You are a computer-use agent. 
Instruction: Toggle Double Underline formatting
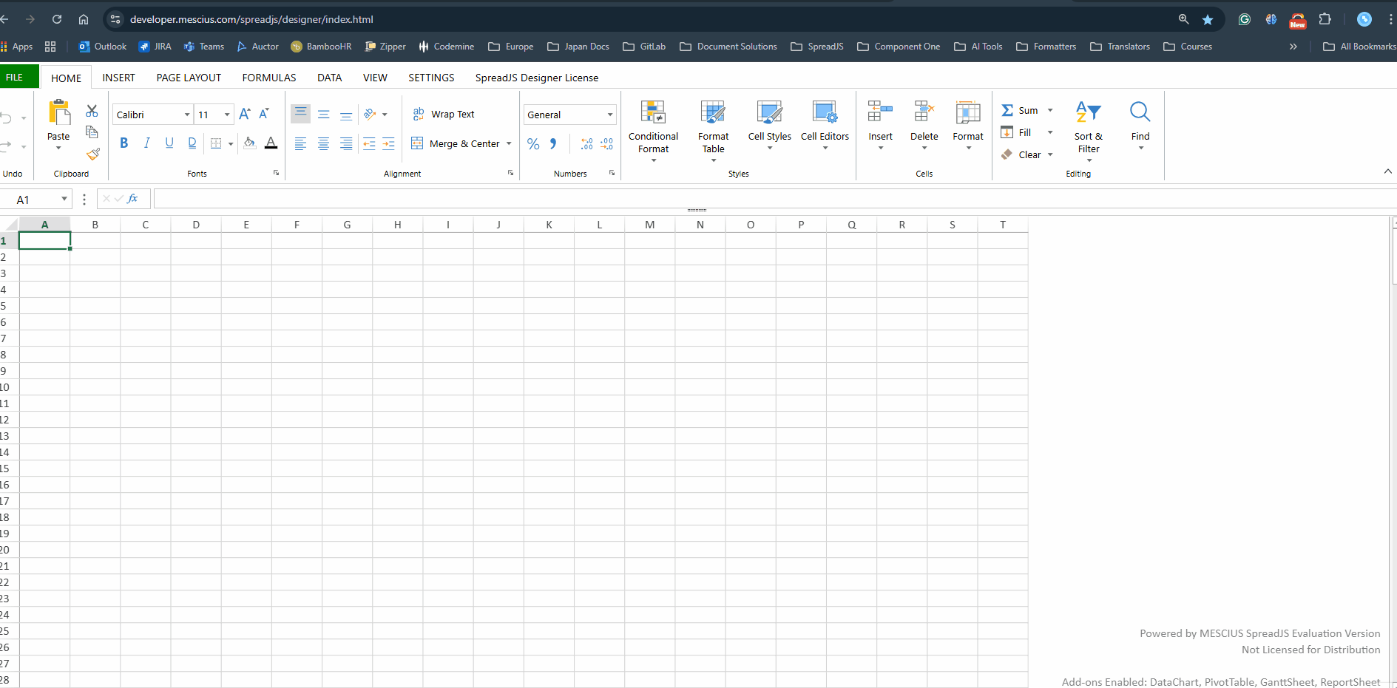[192, 143]
